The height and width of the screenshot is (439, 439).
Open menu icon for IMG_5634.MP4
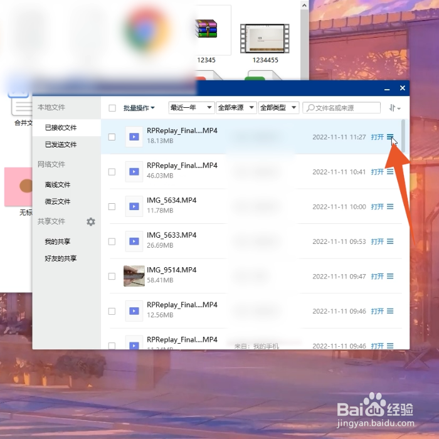390,206
